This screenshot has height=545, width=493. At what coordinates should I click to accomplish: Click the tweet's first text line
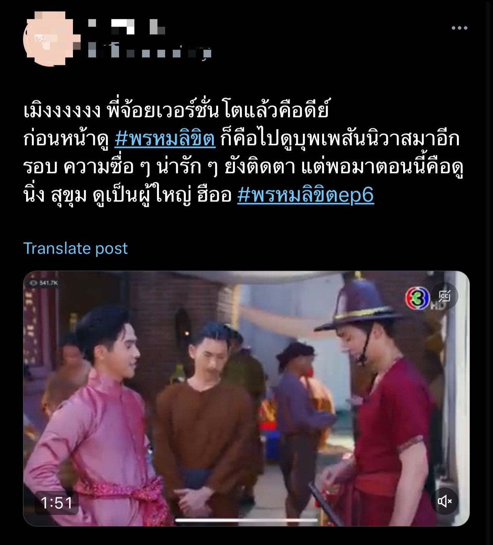pyautogui.click(x=177, y=112)
